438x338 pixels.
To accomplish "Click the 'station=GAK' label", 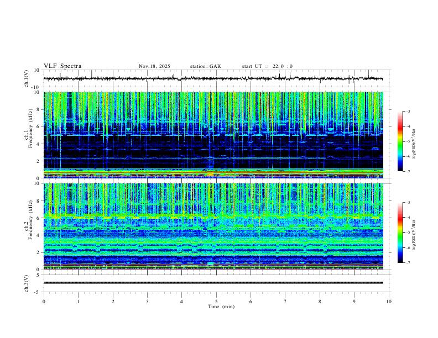I will pyautogui.click(x=205, y=66).
